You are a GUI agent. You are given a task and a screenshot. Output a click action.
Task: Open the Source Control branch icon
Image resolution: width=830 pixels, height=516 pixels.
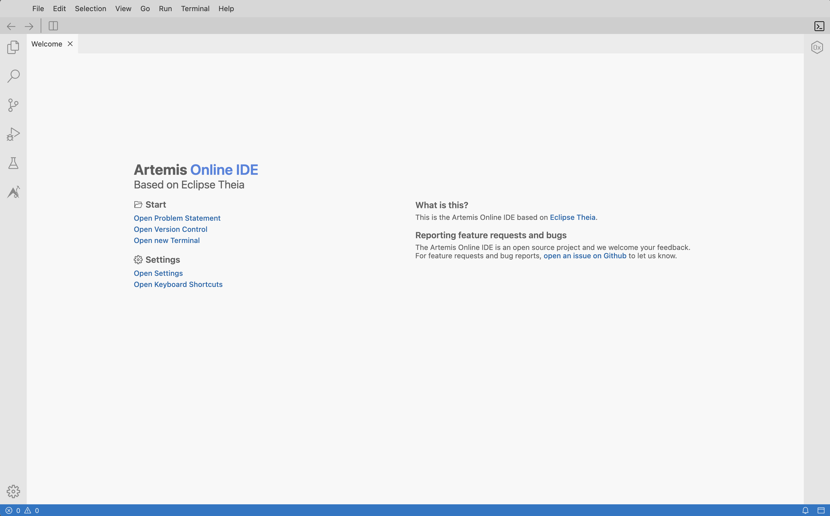(x=13, y=105)
